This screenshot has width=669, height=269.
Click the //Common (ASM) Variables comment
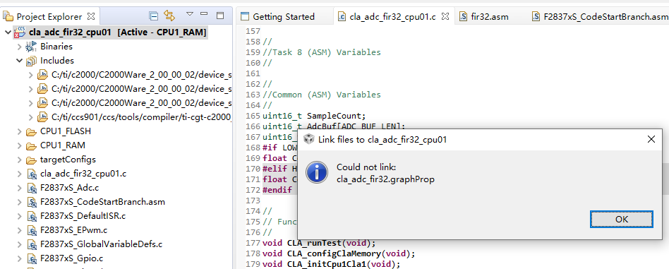(x=322, y=95)
